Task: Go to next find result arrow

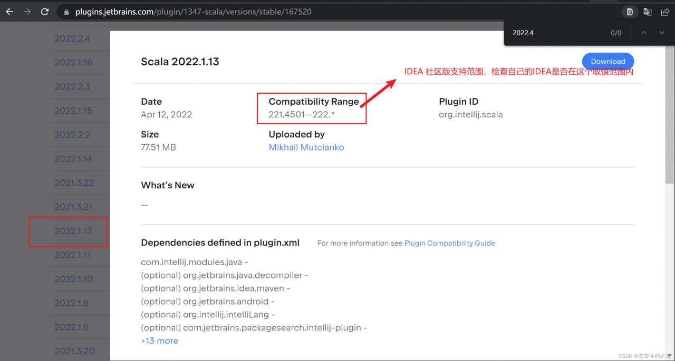Action: (x=662, y=33)
